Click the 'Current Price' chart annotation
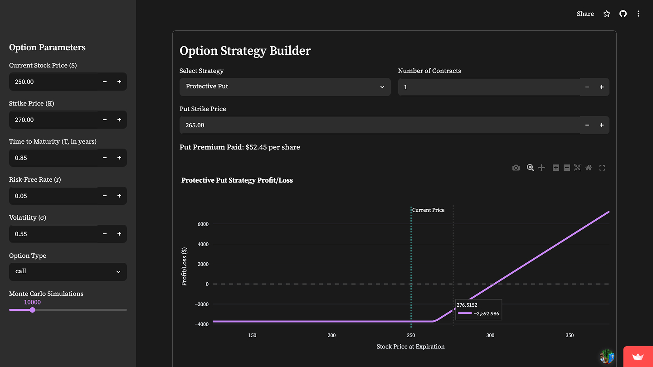Image resolution: width=653 pixels, height=367 pixels. (428, 210)
